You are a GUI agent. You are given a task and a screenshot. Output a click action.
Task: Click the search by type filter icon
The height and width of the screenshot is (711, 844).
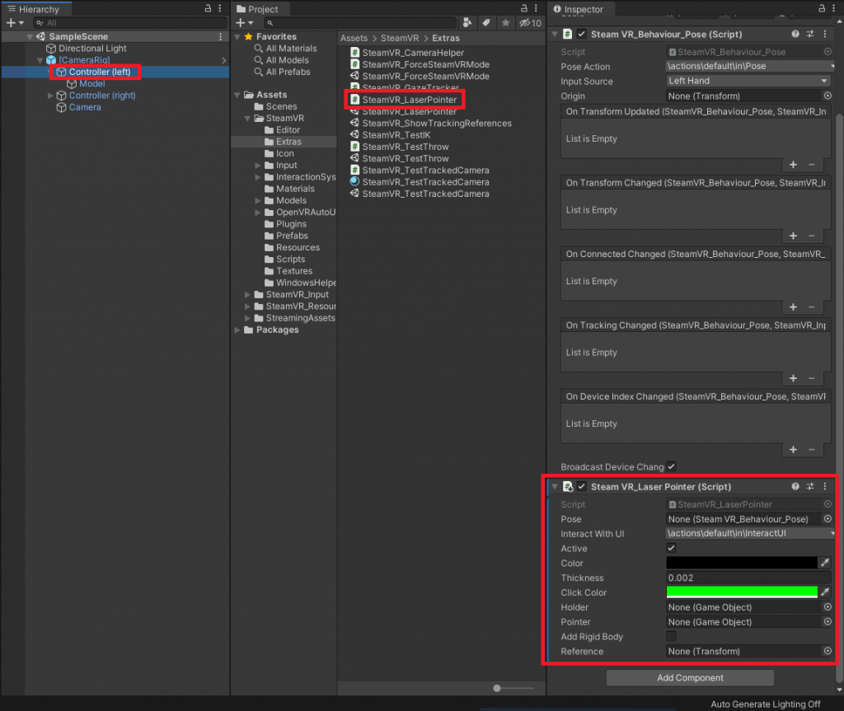(467, 22)
